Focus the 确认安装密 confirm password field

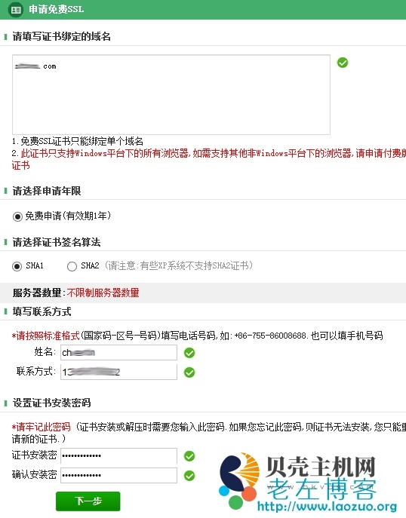(118, 475)
